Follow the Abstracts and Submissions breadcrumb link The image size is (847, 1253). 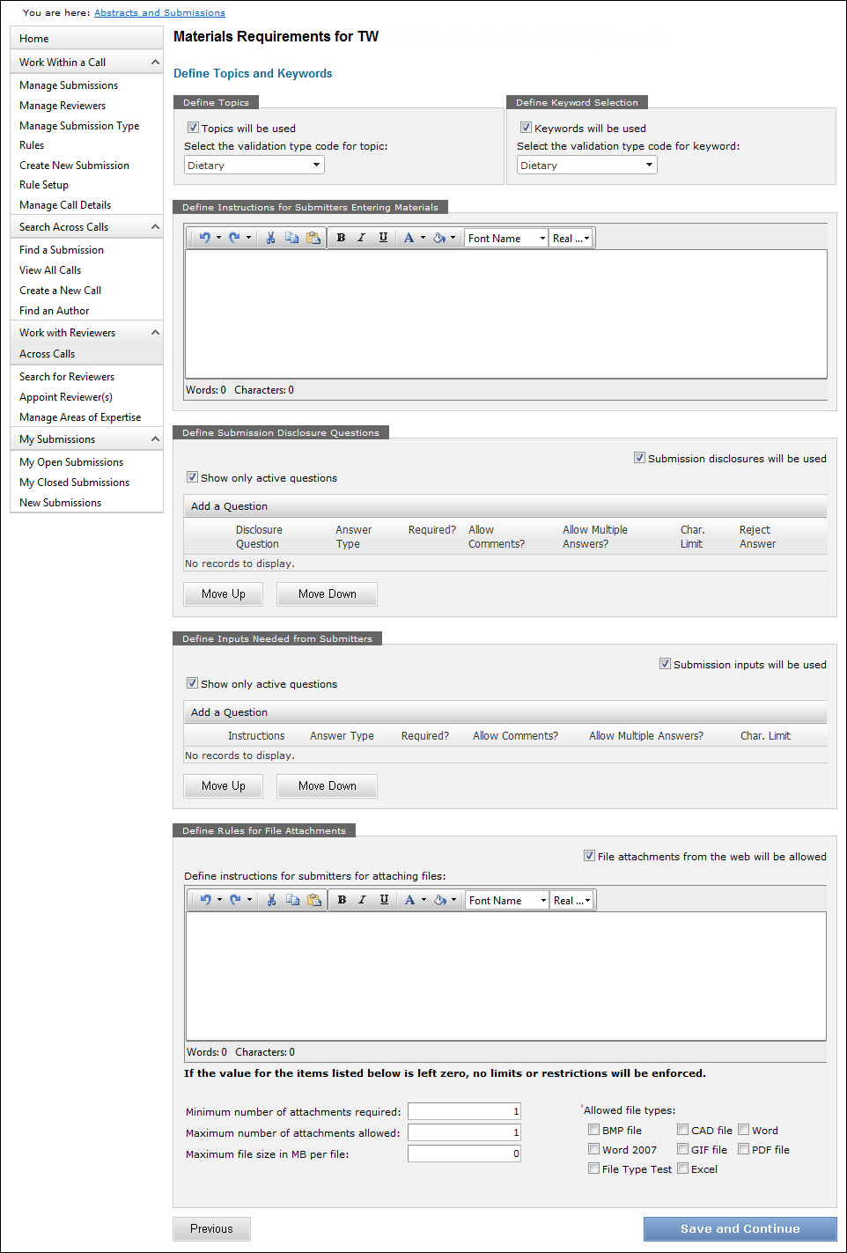(x=159, y=13)
